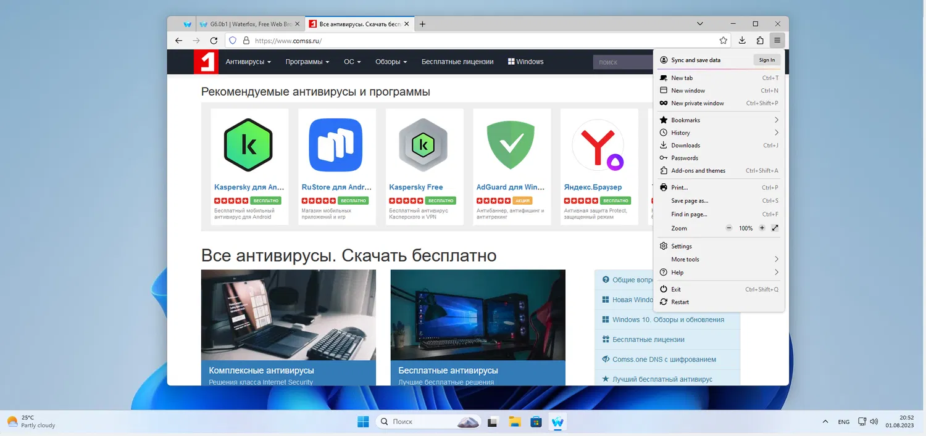Open the ОС dropdown in site nav
The height and width of the screenshot is (436, 926).
coord(352,62)
